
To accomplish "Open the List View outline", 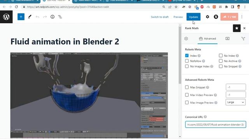I will coord(60,17).
